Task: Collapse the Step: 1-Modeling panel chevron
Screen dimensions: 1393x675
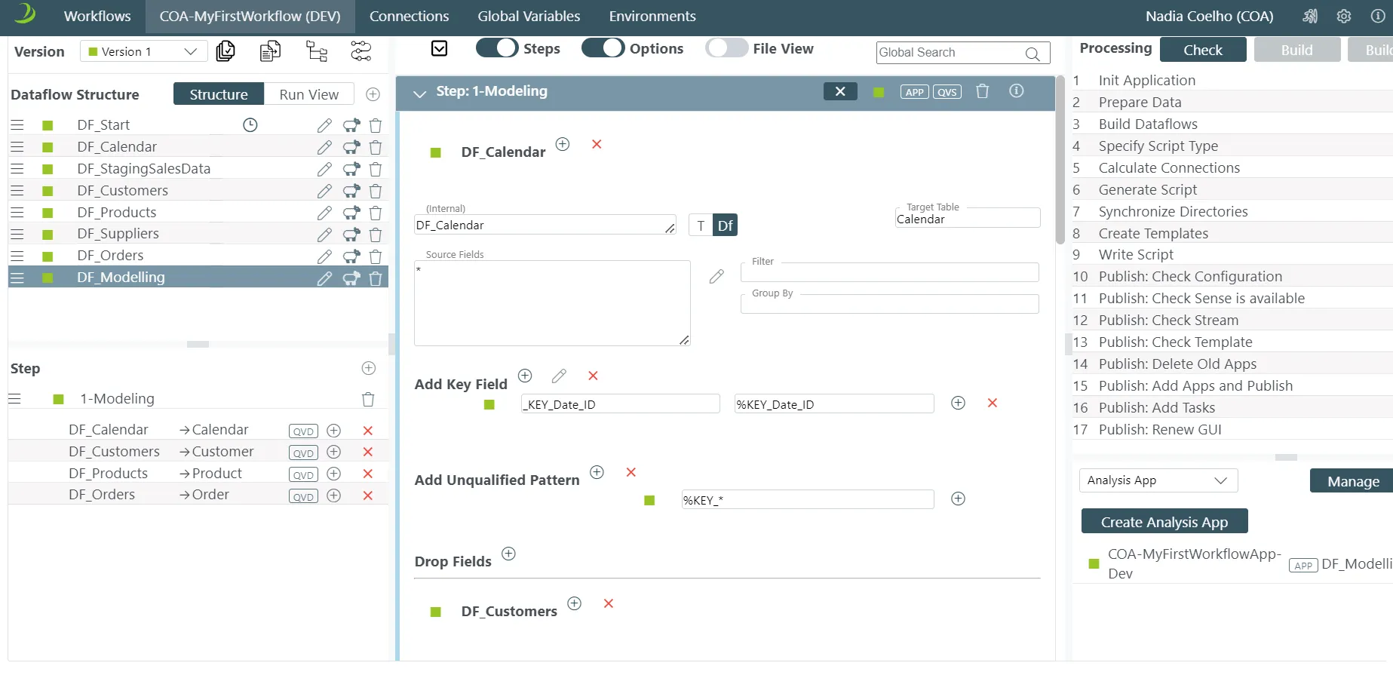Action: click(419, 93)
